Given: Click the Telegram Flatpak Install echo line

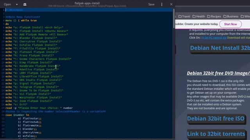Looking at the screenshot, I should [x=32, y=87].
